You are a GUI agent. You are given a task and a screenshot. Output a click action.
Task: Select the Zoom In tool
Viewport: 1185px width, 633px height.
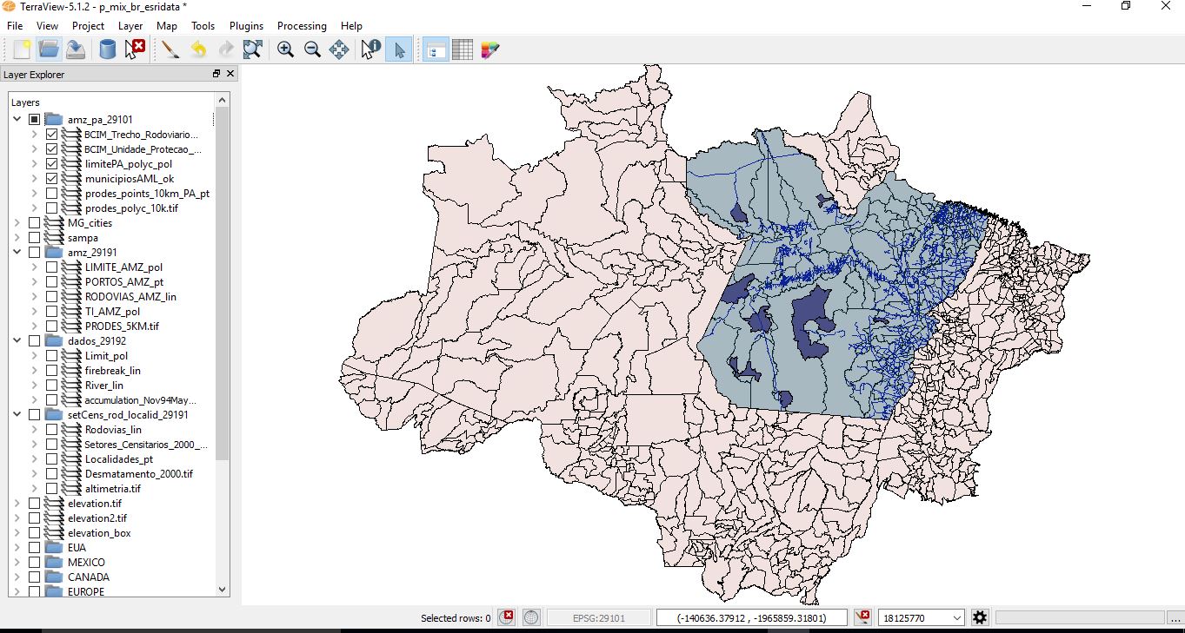click(285, 49)
